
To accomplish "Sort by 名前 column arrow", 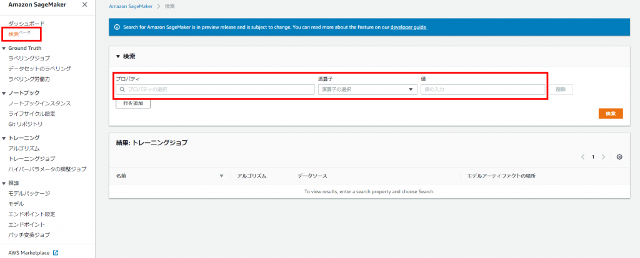I will [x=222, y=176].
